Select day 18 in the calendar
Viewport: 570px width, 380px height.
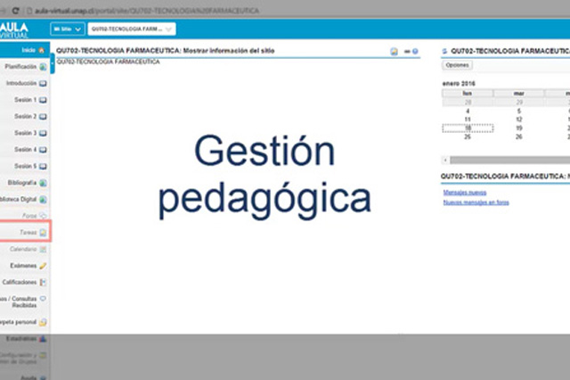click(x=468, y=128)
